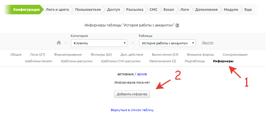Open the Фильтры (62) tab
This screenshot has height=129, width=273.
(x=101, y=55)
